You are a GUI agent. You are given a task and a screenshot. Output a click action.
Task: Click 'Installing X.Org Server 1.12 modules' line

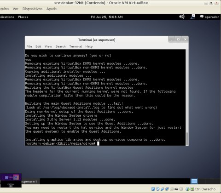point(70,119)
